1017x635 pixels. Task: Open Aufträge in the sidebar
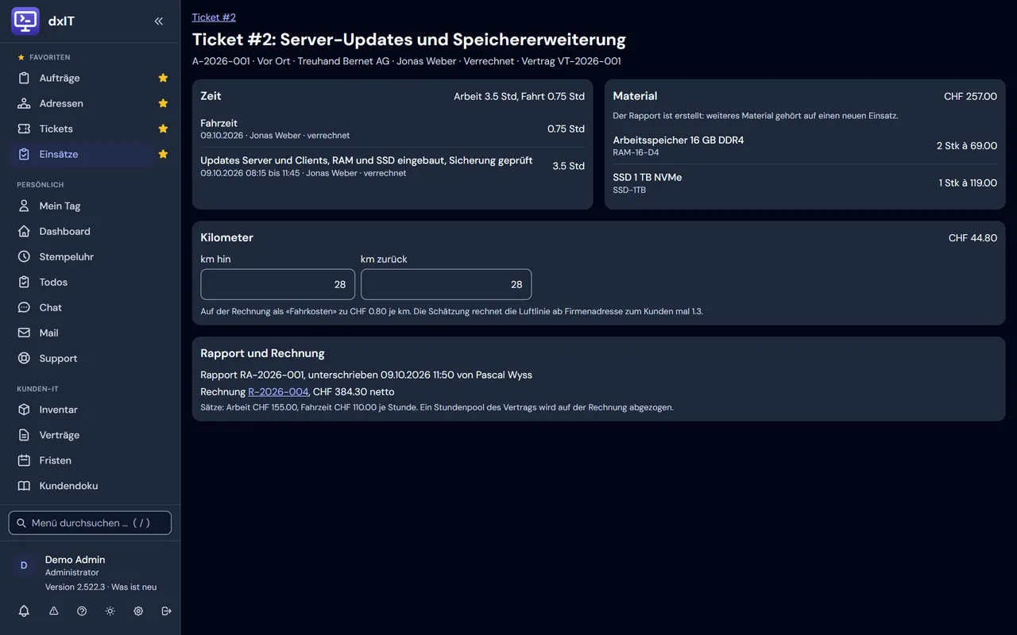(82, 78)
